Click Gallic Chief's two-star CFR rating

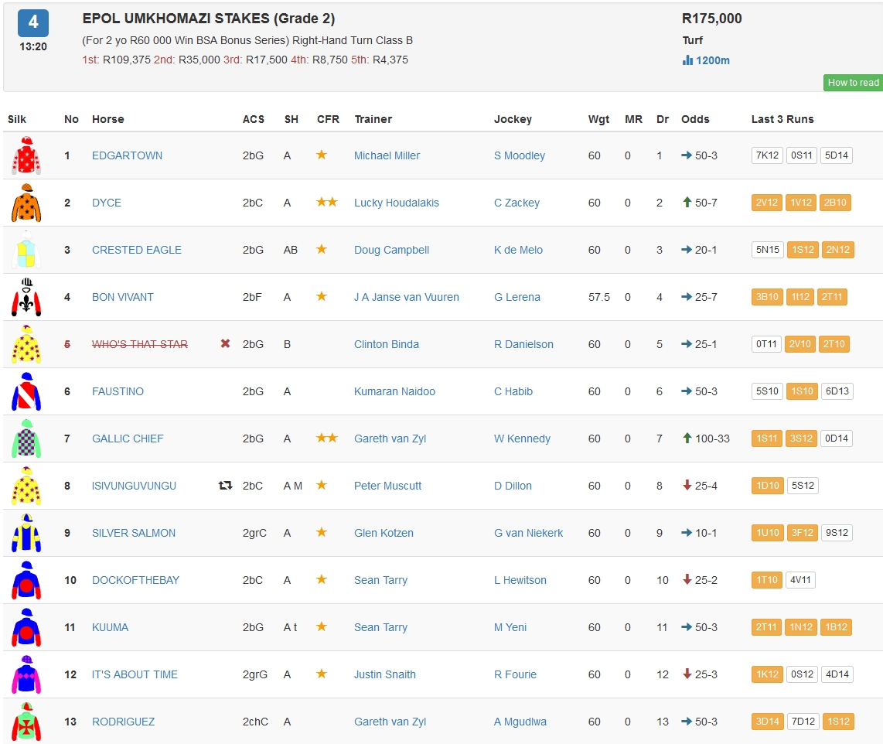click(x=326, y=439)
